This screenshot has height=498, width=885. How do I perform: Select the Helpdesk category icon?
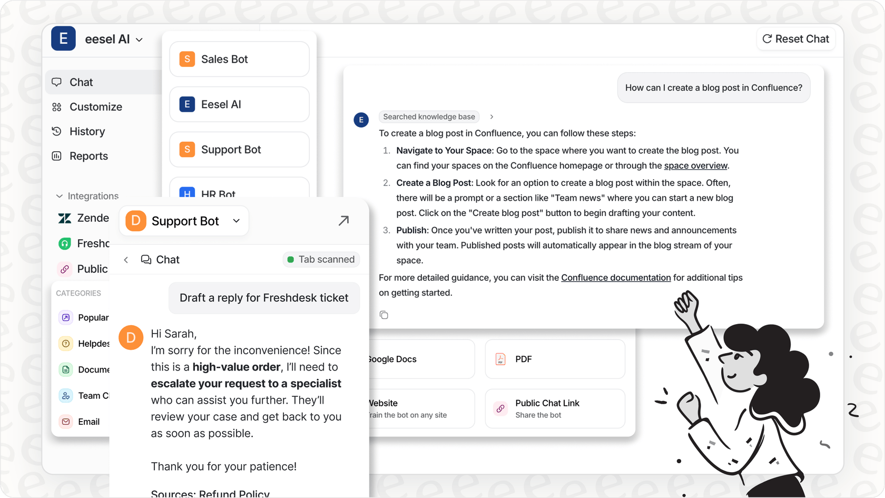coord(65,344)
